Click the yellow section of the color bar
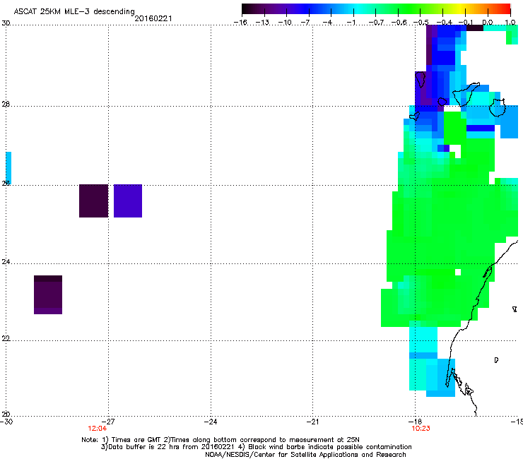The width and height of the screenshot is (523, 459). coord(460,8)
